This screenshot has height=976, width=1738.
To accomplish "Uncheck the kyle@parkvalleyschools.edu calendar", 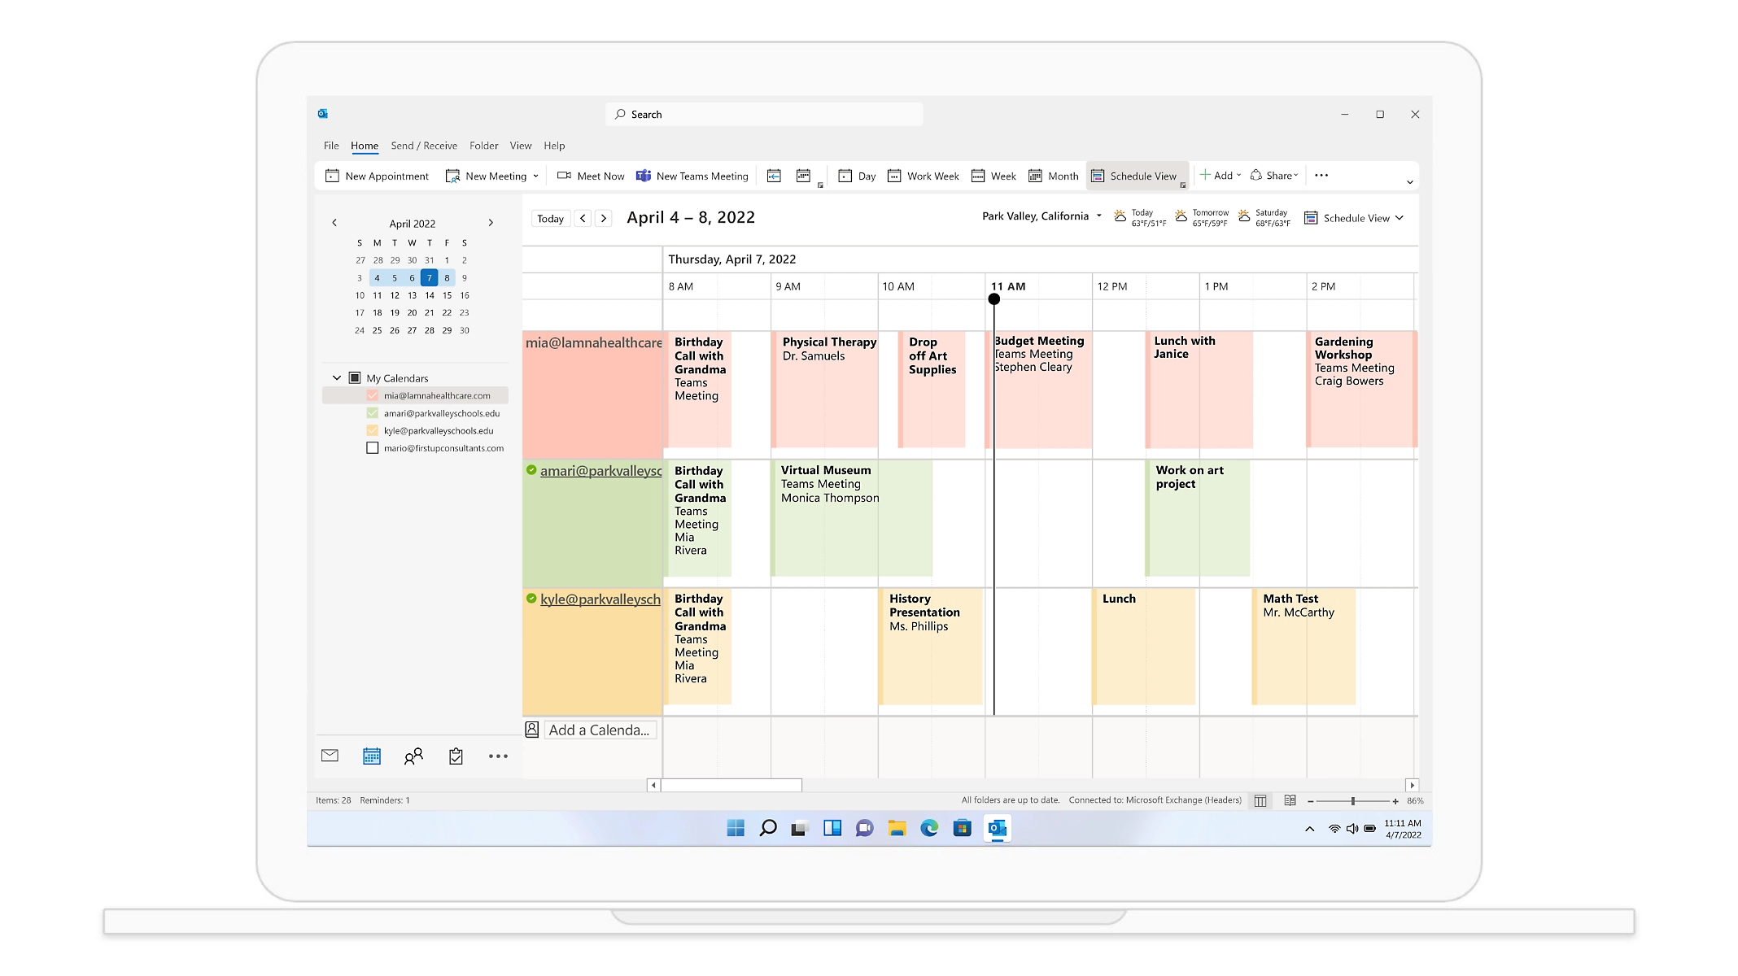I will pos(373,430).
